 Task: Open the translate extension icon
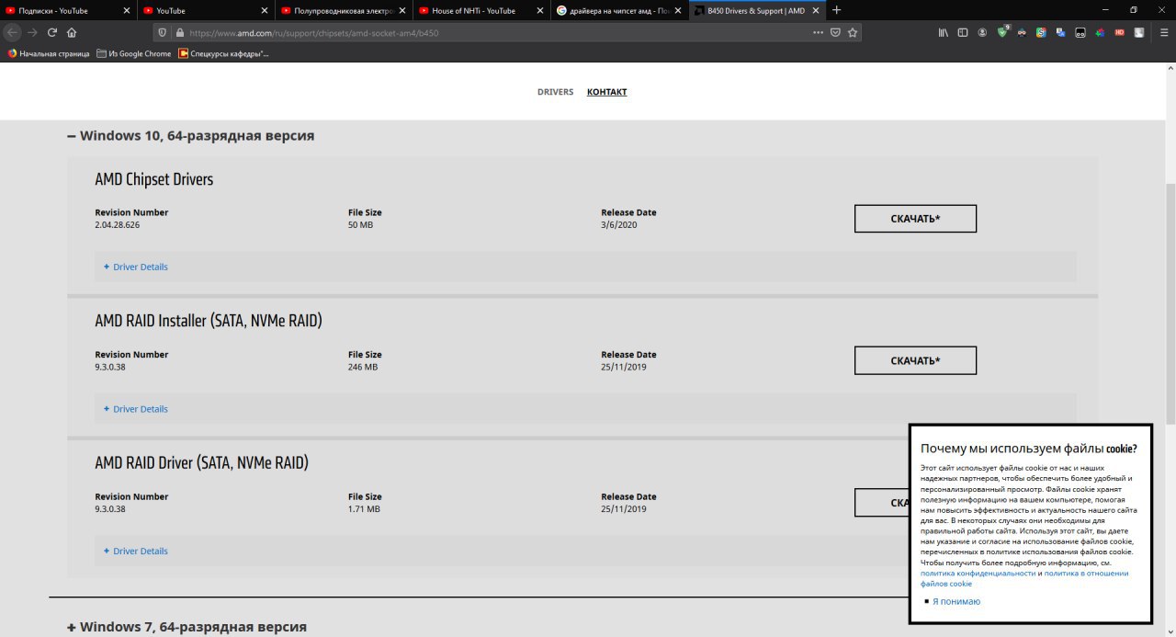1060,32
